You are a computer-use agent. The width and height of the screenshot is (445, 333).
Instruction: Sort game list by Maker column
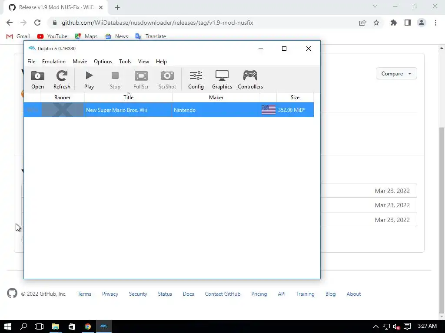216,98
